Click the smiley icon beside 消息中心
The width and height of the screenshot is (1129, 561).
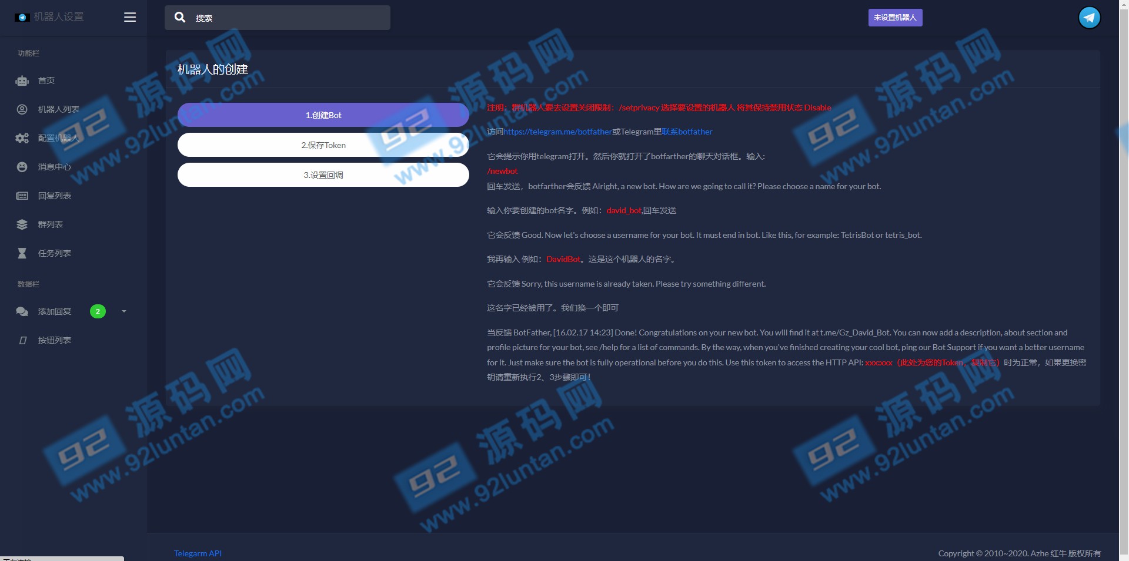pyautogui.click(x=22, y=167)
